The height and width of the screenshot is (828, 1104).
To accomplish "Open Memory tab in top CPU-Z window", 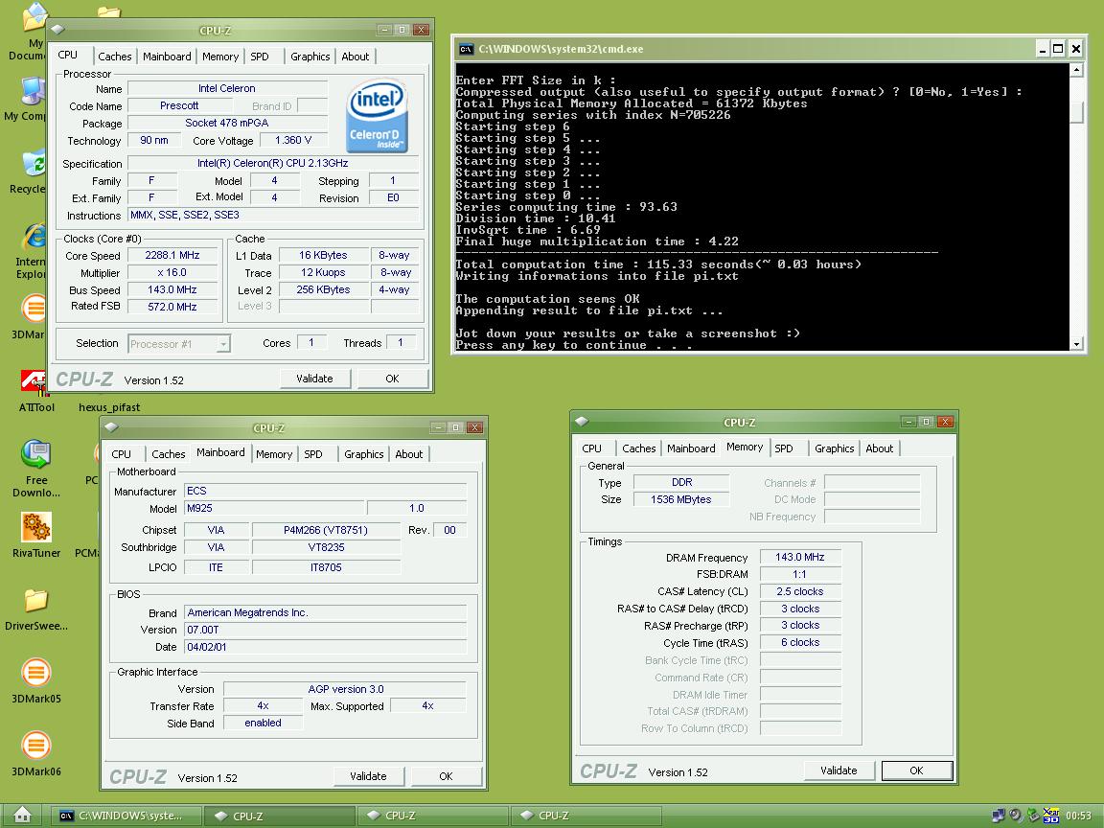I will click(x=220, y=57).
